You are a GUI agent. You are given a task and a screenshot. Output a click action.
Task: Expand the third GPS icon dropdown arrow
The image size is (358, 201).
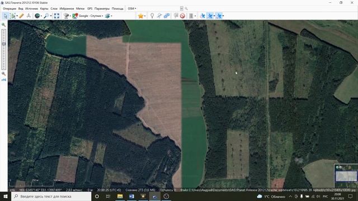(223, 16)
